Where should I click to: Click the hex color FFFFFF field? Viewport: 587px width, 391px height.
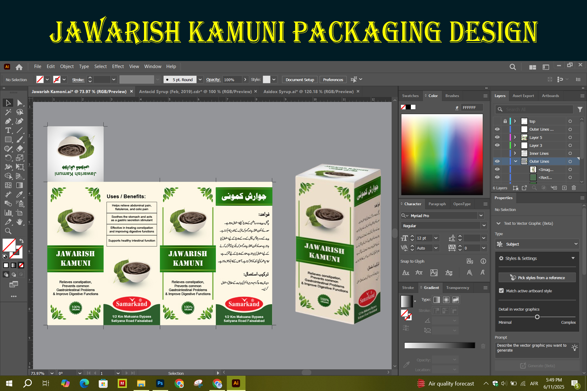pyautogui.click(x=471, y=108)
